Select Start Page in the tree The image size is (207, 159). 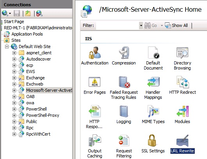[x=14, y=21]
